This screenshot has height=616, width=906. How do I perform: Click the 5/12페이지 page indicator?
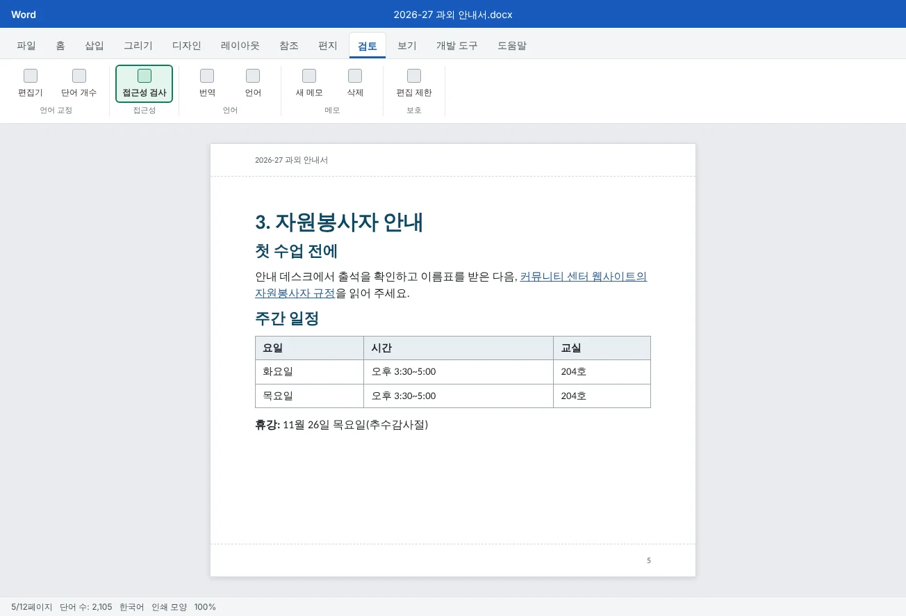click(x=32, y=607)
